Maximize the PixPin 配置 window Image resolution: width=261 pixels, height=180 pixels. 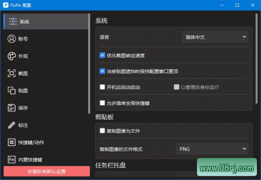pyautogui.click(x=237, y=5)
